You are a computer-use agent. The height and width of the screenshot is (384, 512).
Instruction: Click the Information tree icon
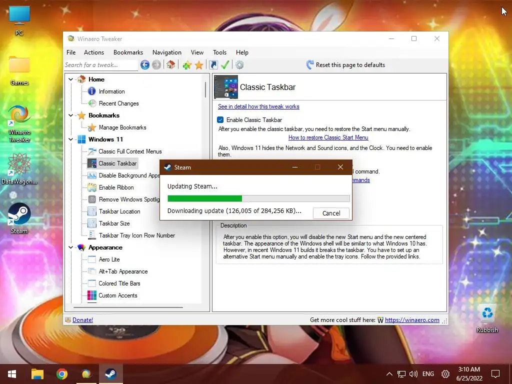point(92,91)
